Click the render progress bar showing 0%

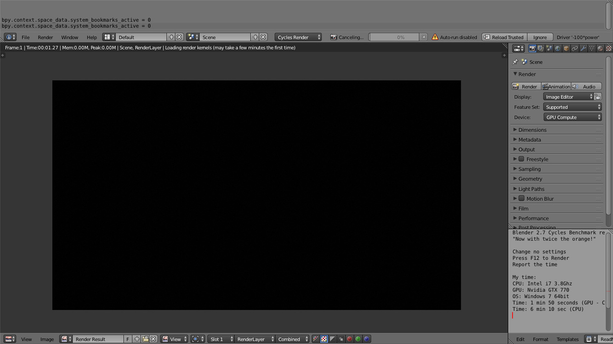[x=394, y=37]
